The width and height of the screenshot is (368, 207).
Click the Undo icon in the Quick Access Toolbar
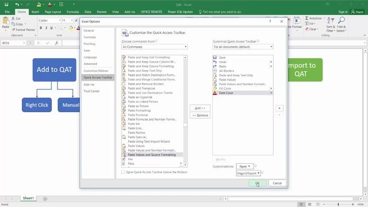click(17, 5)
